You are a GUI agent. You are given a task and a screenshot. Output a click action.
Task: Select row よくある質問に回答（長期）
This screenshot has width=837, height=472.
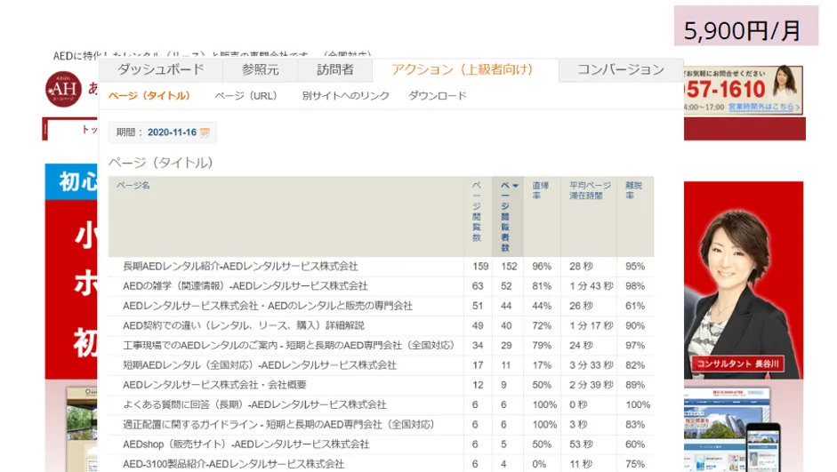click(x=381, y=404)
